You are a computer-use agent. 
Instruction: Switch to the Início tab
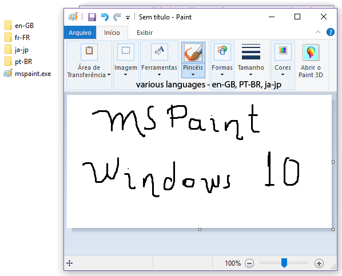point(112,33)
